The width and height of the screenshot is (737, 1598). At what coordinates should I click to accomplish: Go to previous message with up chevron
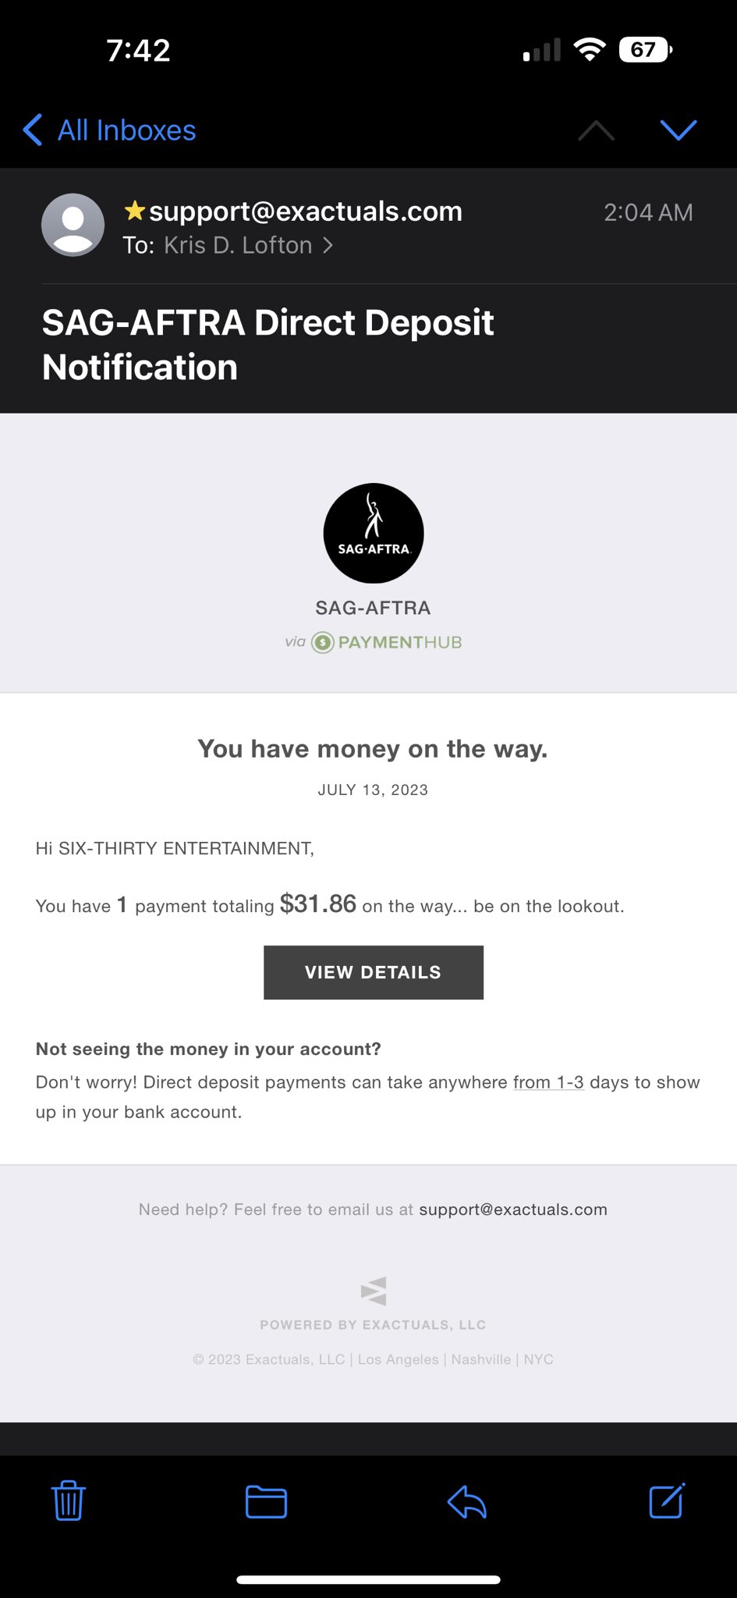click(x=597, y=130)
